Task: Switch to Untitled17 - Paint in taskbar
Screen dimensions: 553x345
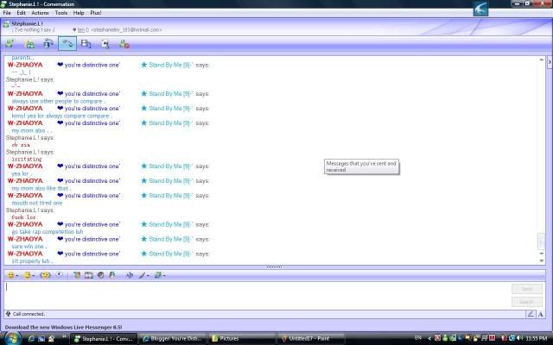Action: pos(310,339)
